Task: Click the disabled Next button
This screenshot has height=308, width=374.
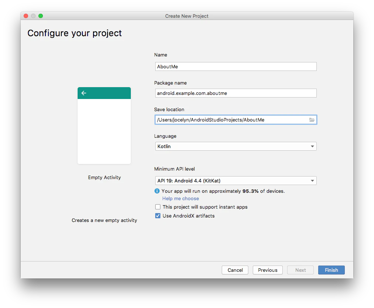Action: tap(300, 270)
